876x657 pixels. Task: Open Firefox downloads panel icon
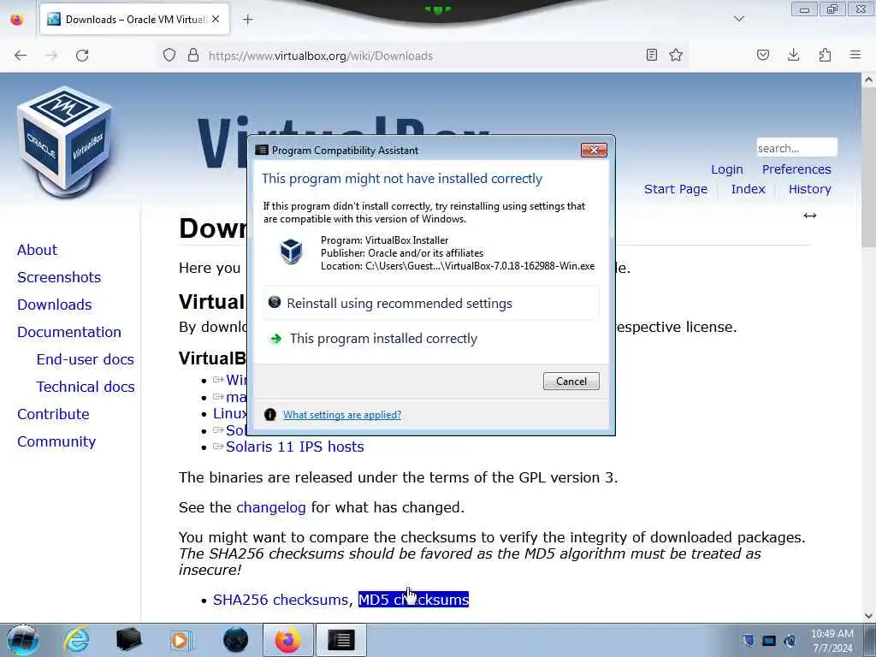(793, 55)
